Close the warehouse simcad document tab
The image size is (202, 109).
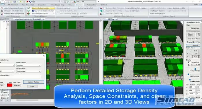click(44, 19)
